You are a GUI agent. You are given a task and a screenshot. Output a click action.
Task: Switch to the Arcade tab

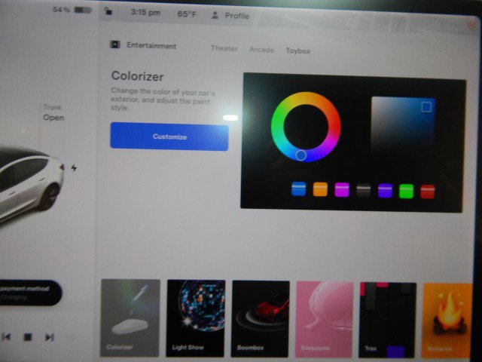pyautogui.click(x=261, y=50)
